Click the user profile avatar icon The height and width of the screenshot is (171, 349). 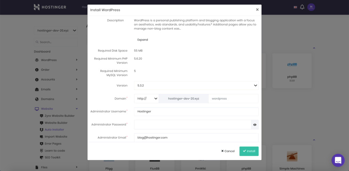click(x=311, y=7)
